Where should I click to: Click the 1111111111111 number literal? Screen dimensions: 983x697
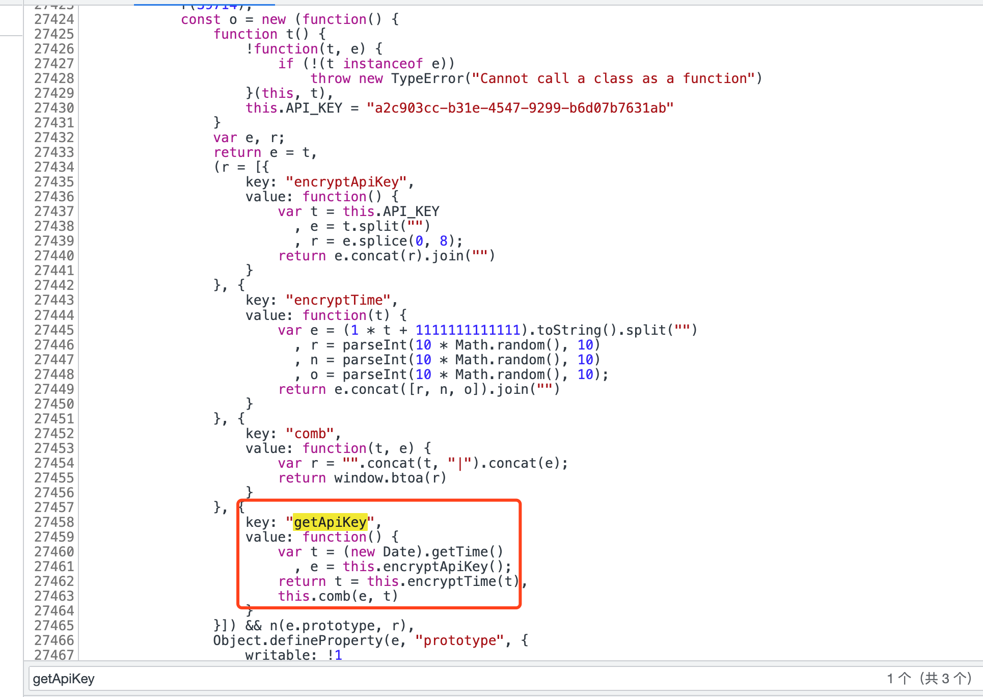(468, 330)
